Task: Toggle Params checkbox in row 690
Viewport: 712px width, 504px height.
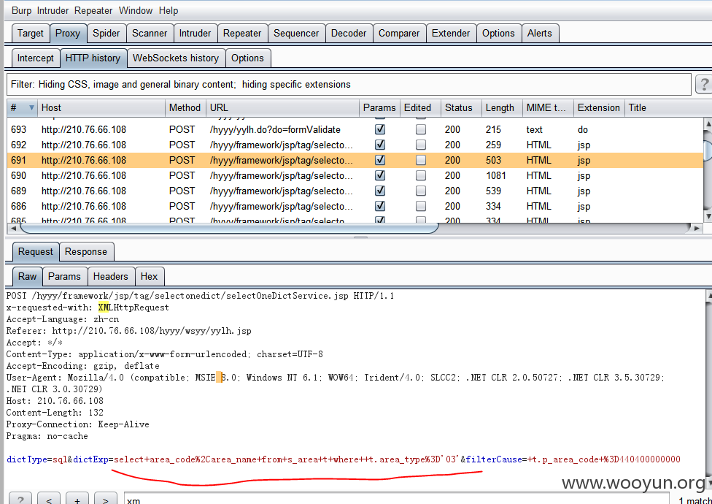Action: (x=380, y=175)
